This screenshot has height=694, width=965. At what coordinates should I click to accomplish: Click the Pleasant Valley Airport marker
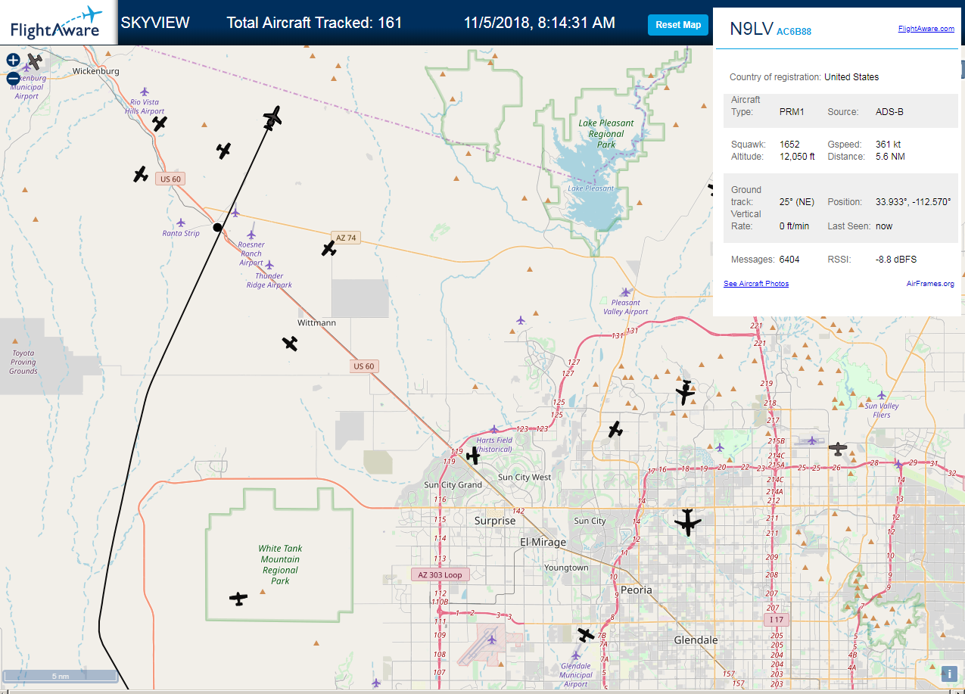pyautogui.click(x=625, y=292)
